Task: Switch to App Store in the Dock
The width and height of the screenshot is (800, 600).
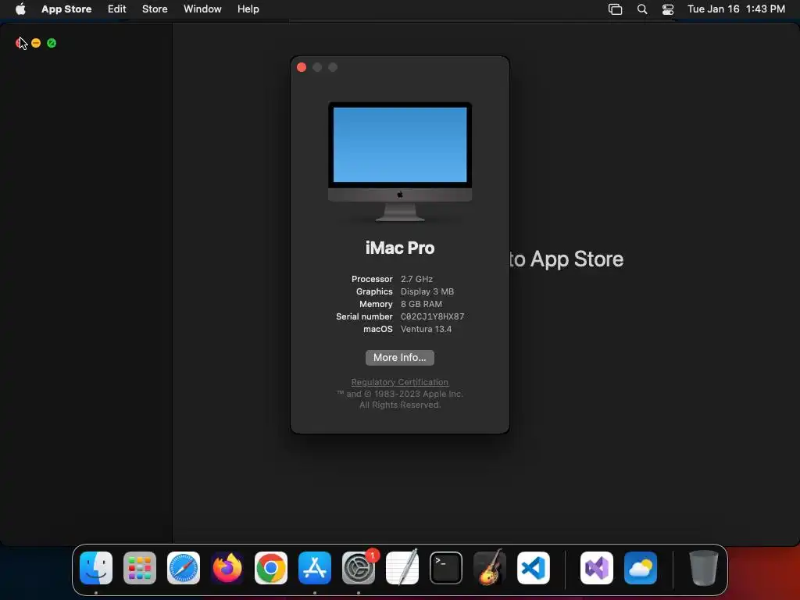Action: pos(315,568)
